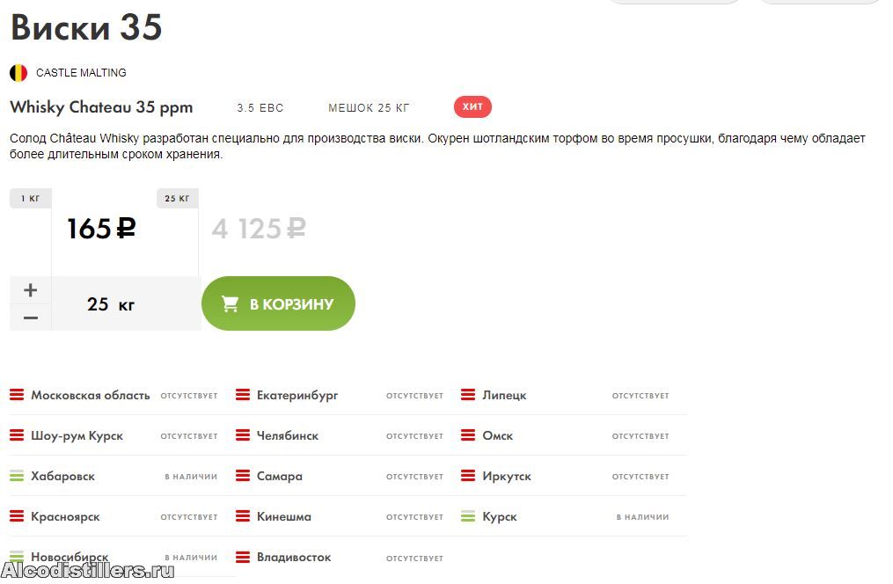Viewport: 893px width, 584px height.
Task: Click red stock icon for Челябинск
Action: coord(243,434)
